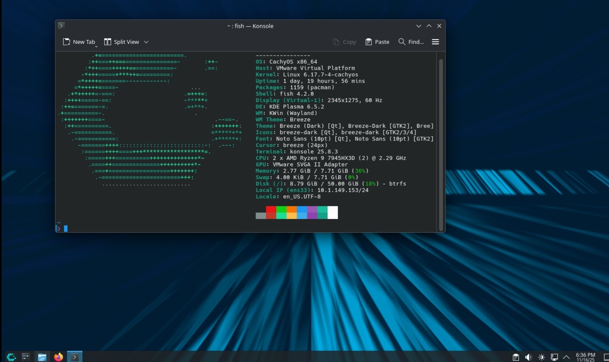Open the CachyOS application launcher

click(x=11, y=357)
